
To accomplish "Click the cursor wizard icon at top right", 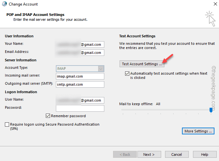I will click(x=210, y=19).
